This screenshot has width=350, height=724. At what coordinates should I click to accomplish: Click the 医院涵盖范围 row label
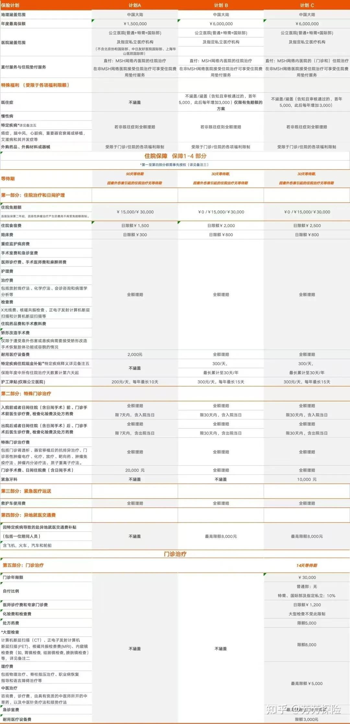tap(13, 43)
